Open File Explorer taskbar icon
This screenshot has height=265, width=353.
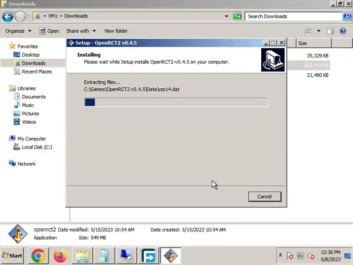(83, 256)
